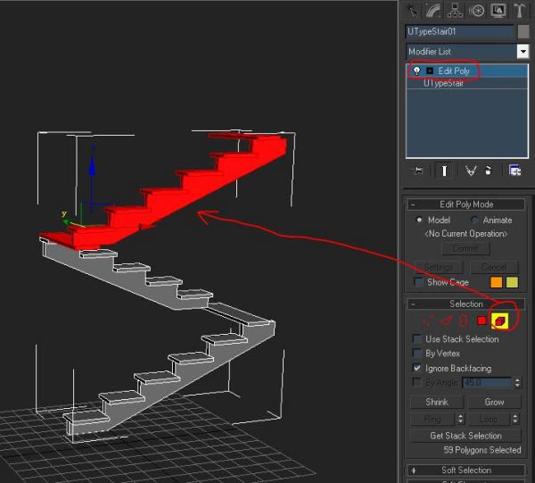Click the Shrink selection button

[x=437, y=402]
